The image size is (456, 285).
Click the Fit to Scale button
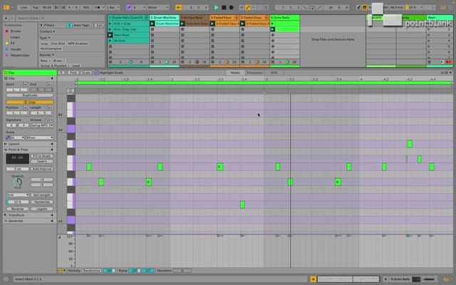(x=42, y=156)
